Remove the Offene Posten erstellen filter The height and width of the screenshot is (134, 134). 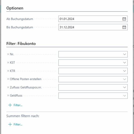(8, 79)
